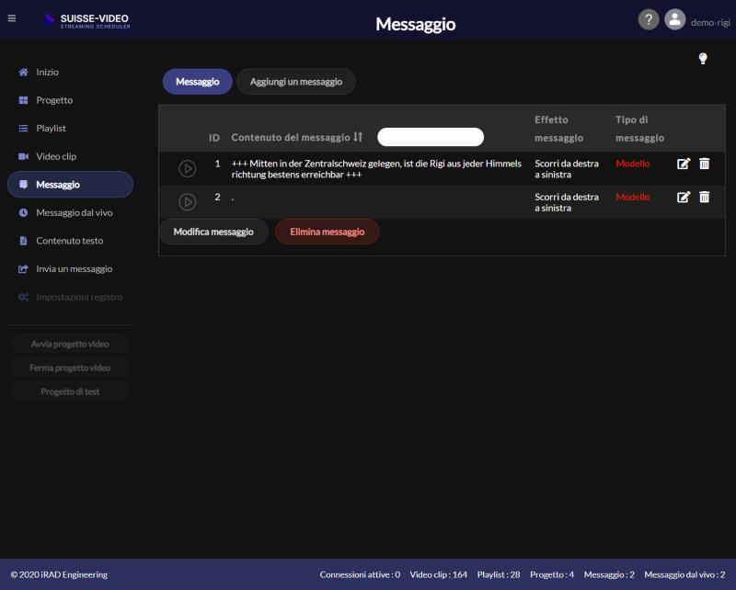Click Ferma progetto video button
Viewport: 736px width, 590px height.
(70, 369)
